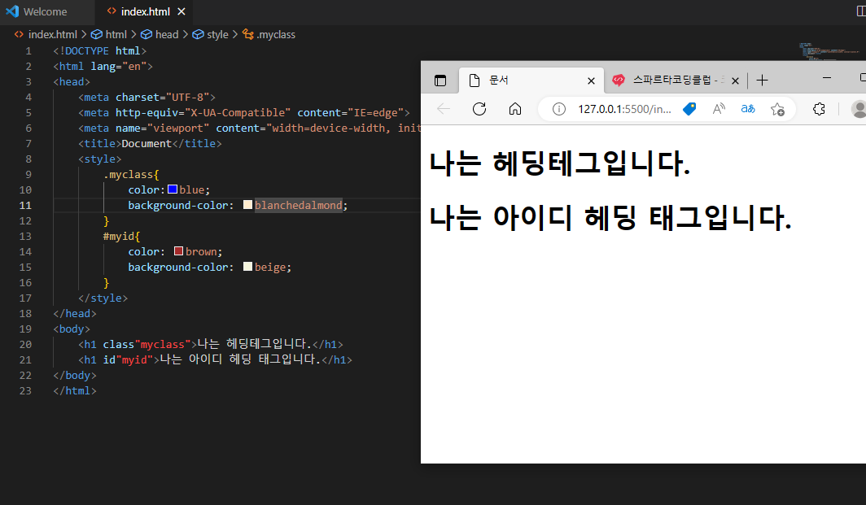
Task: Close the index.html editor tab
Action: (182, 11)
